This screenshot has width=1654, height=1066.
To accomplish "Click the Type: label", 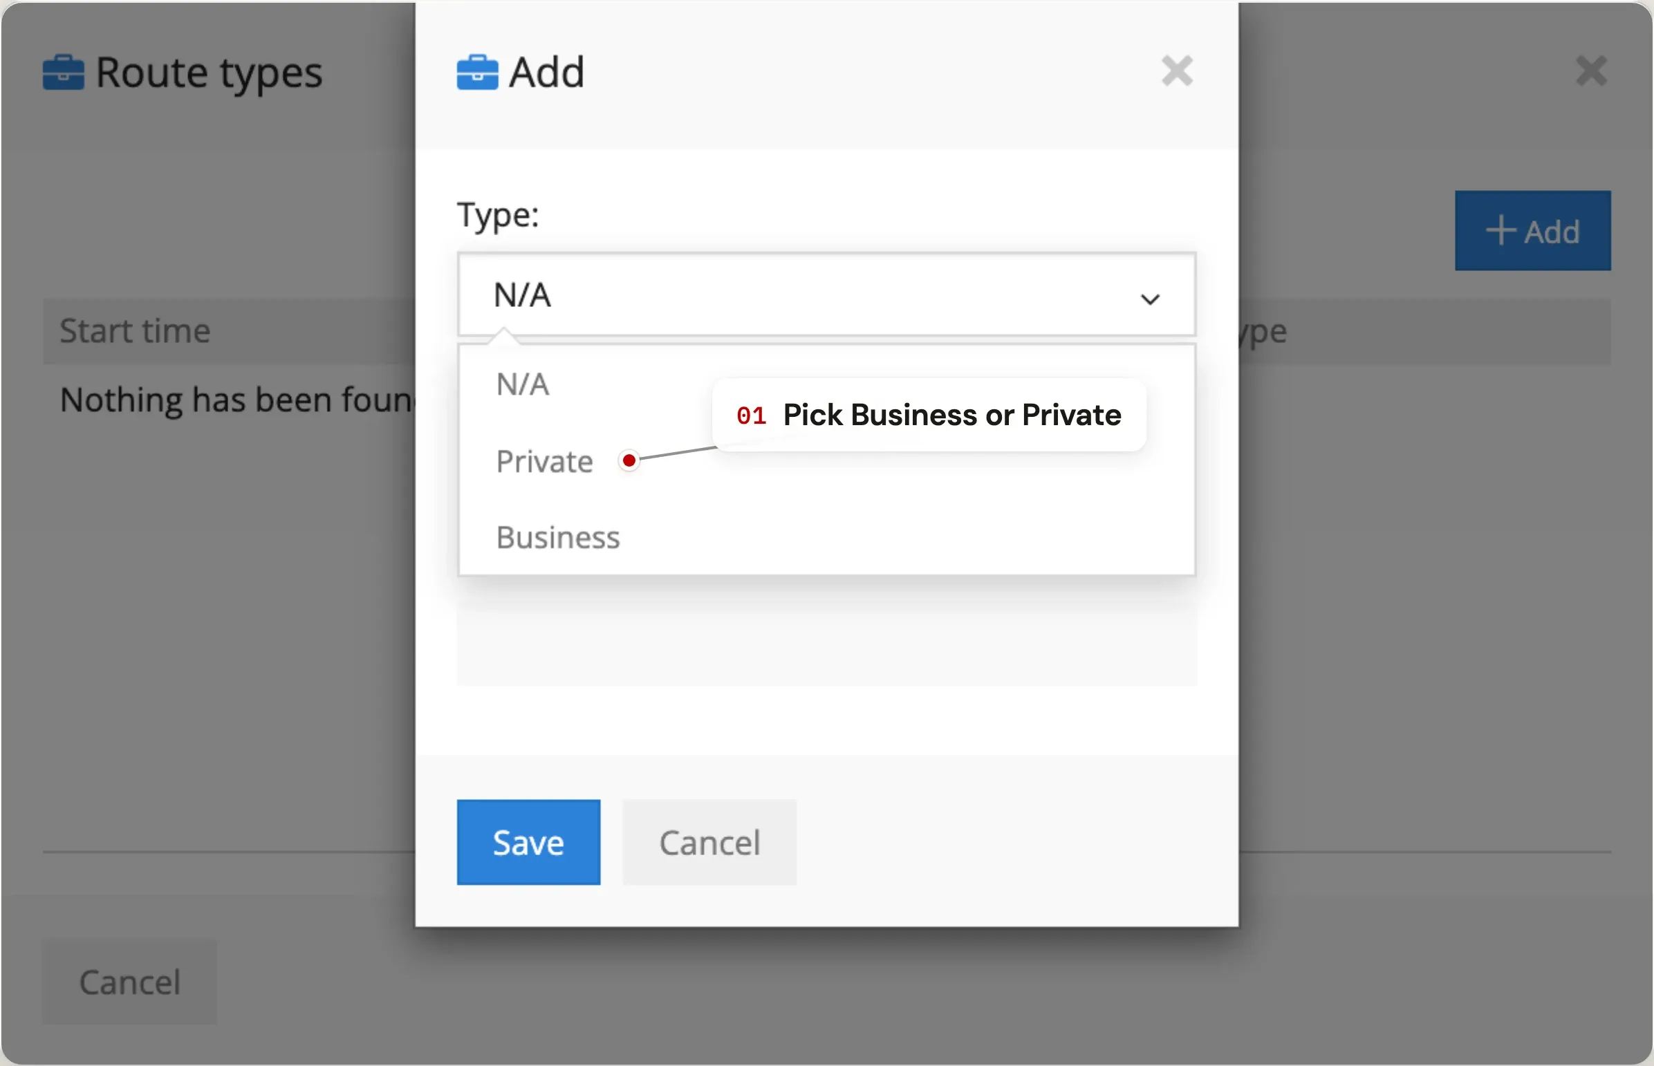I will [x=498, y=215].
